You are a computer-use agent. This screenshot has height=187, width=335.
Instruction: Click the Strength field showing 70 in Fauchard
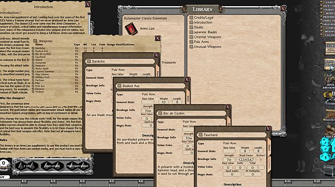click(229, 159)
